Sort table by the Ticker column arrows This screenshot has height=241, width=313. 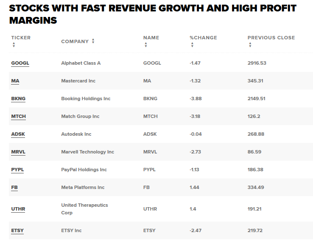pos(14,45)
